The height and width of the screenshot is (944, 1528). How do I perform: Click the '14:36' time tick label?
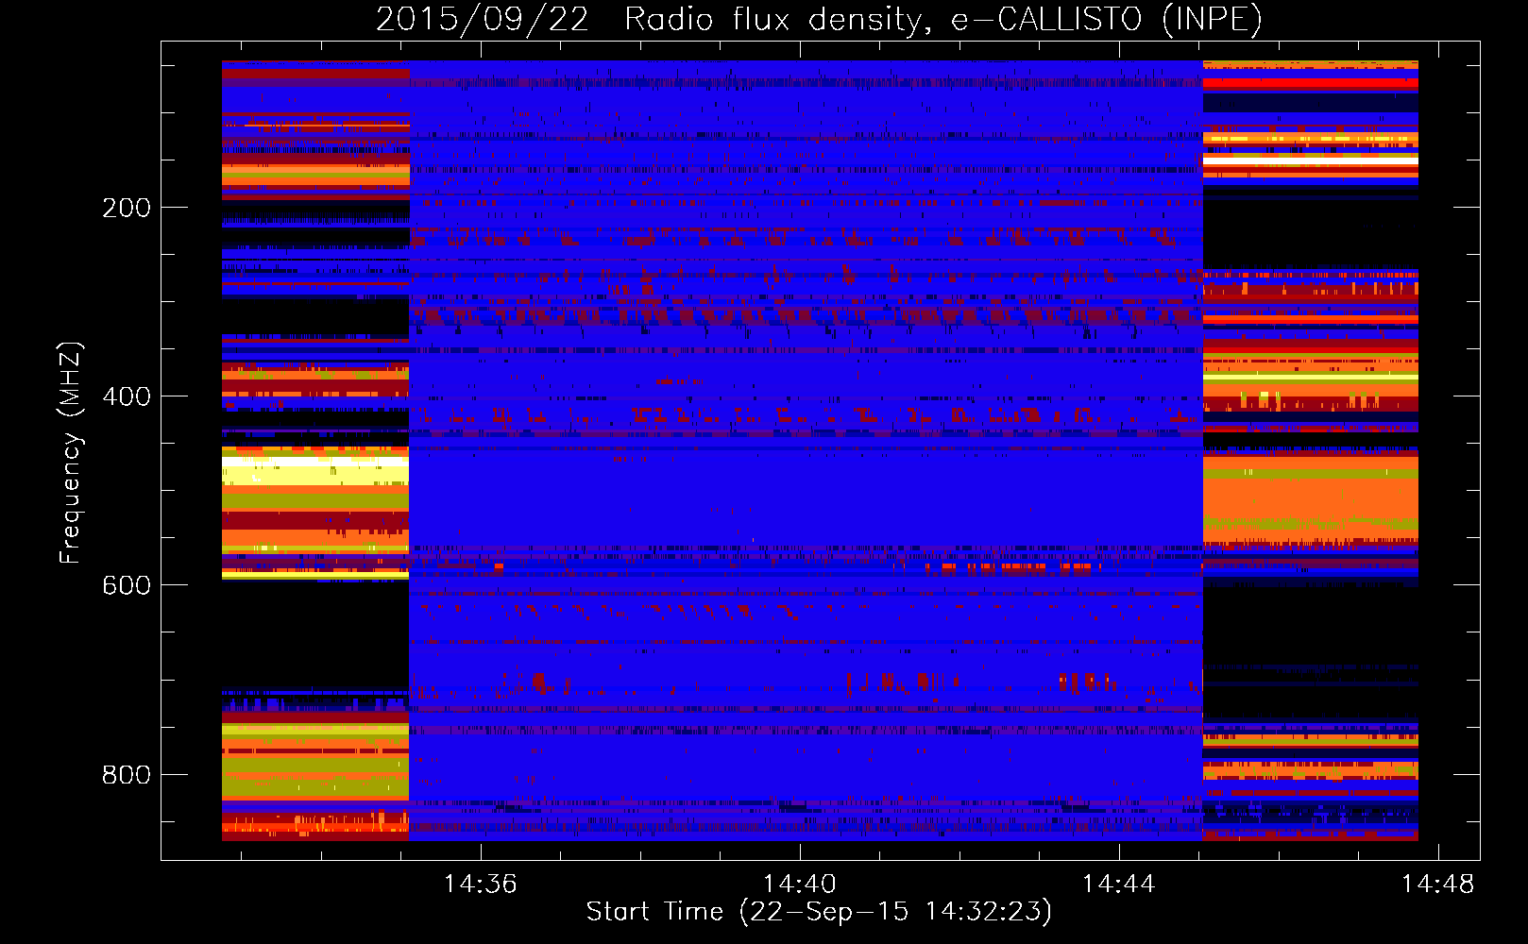point(481,884)
